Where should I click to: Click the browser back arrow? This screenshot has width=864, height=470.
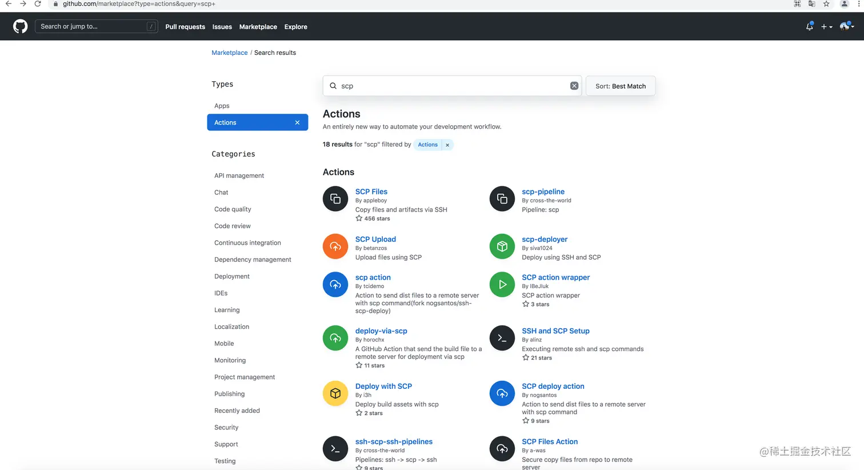coord(9,4)
